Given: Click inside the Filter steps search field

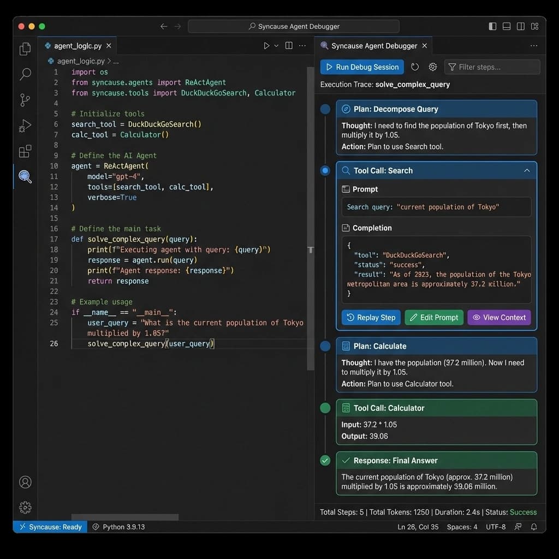Looking at the screenshot, I should (491, 67).
